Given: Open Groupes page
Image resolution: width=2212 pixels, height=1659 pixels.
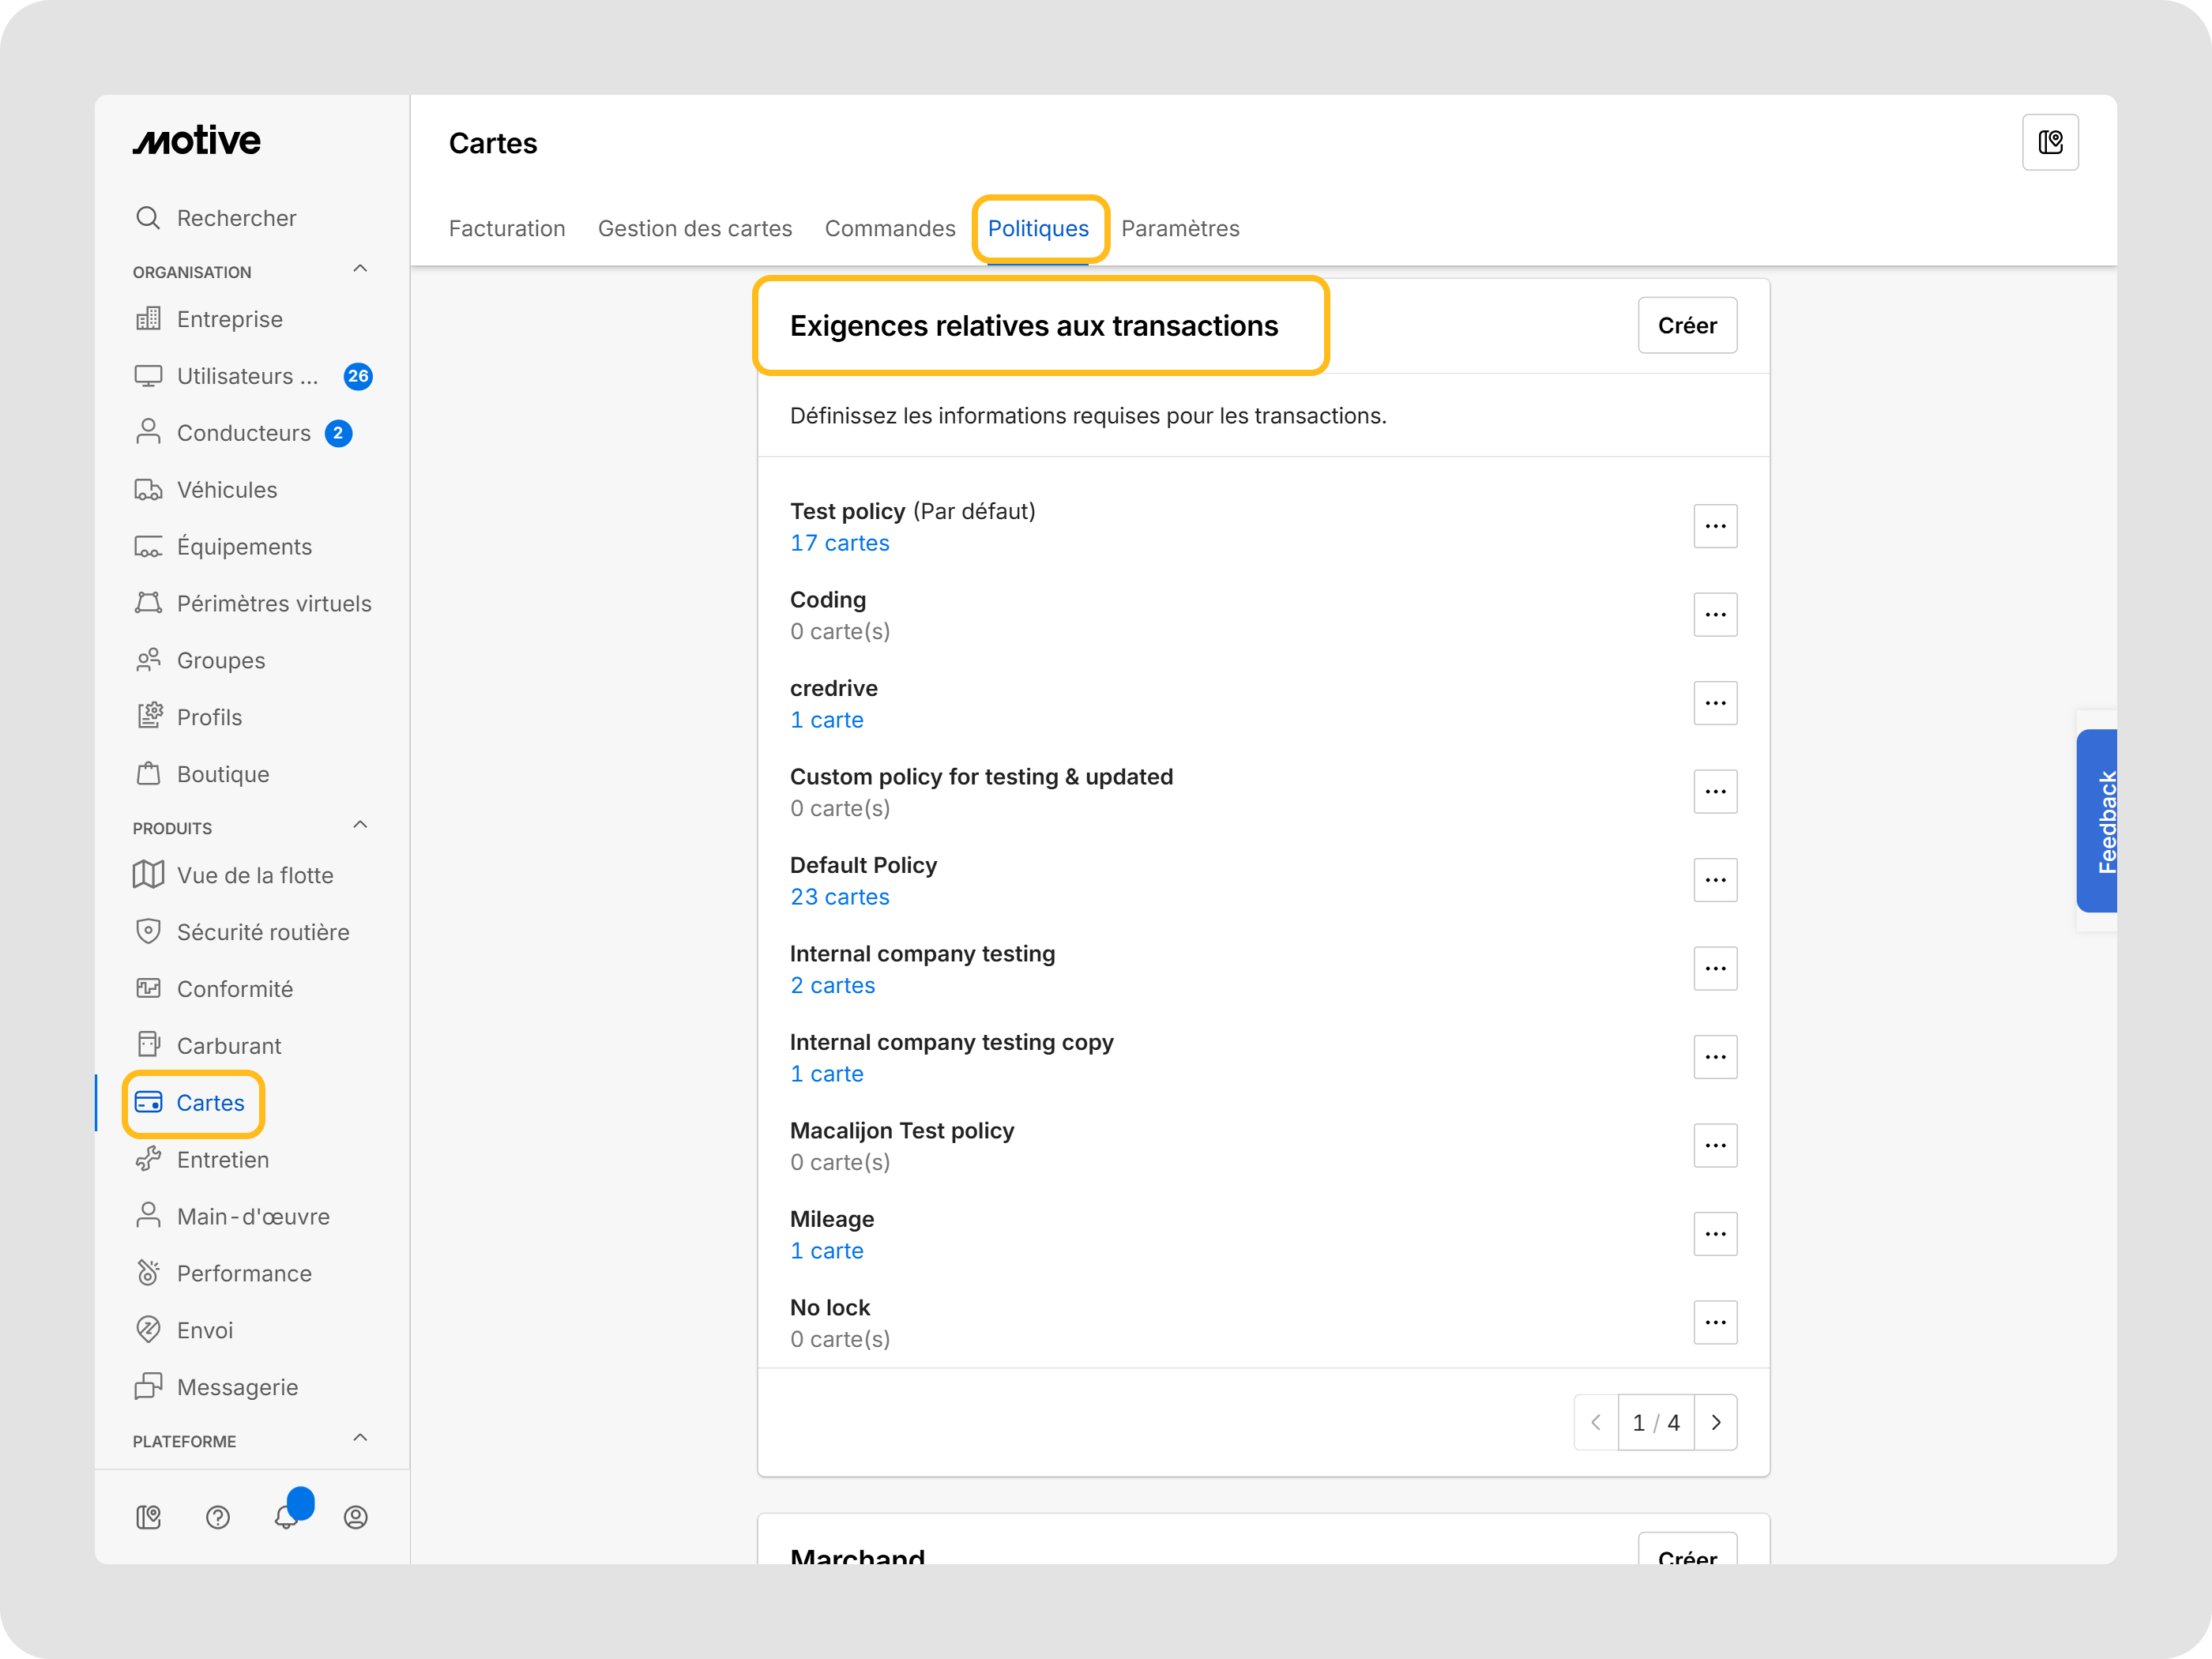Looking at the screenshot, I should (199, 661).
